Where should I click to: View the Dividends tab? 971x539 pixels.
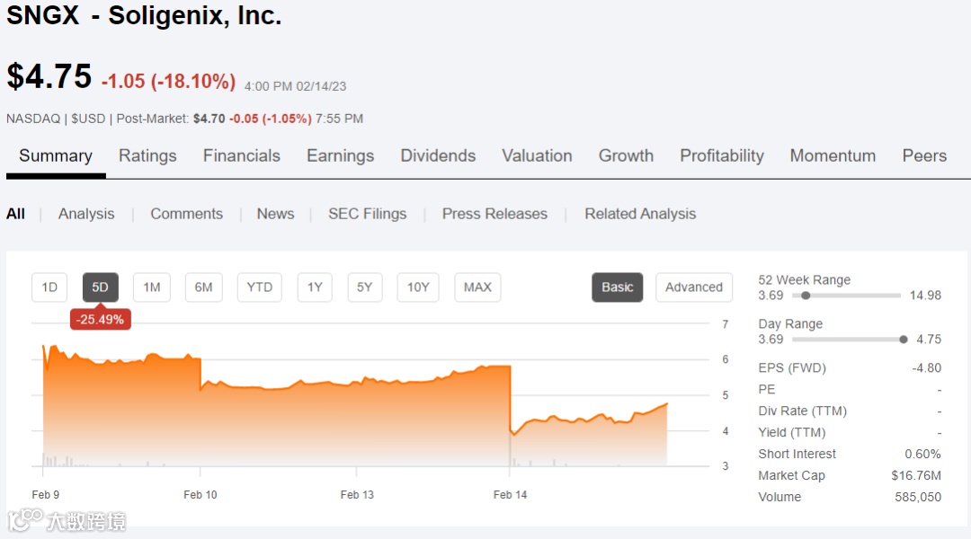click(x=438, y=155)
